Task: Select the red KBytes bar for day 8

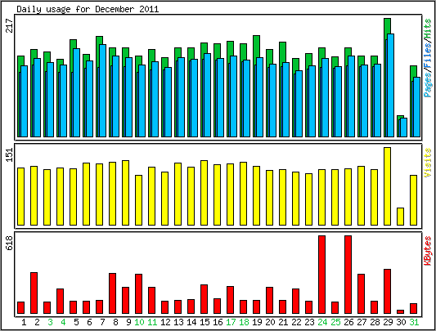Action: 112,293
